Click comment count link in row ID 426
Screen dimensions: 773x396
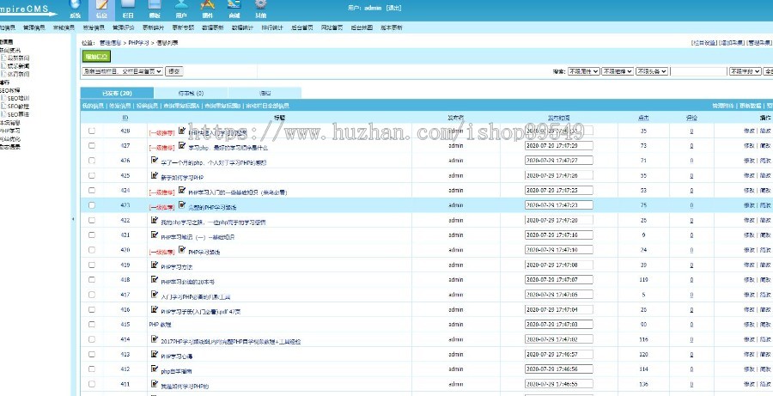691,161
